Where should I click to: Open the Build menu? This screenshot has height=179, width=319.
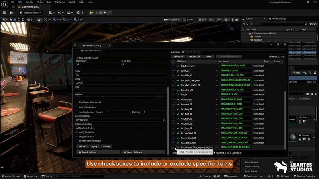point(49,2)
